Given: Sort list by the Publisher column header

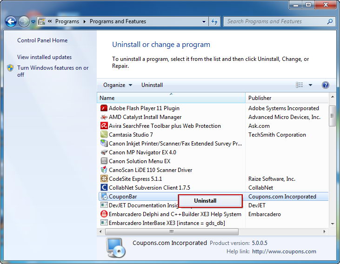Looking at the screenshot, I should click(287, 98).
